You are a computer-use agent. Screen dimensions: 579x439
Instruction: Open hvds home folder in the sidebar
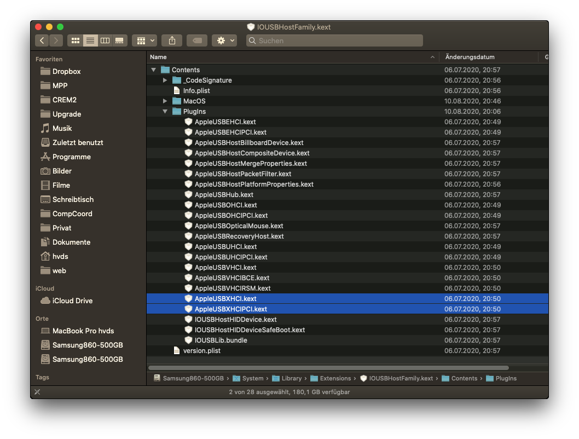click(60, 256)
